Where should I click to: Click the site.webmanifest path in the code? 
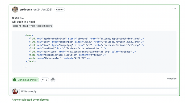pyautogui.click(x=83, y=48)
